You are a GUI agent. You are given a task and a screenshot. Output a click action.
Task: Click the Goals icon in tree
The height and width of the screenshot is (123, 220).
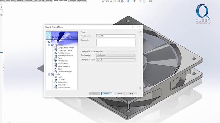tap(56, 69)
